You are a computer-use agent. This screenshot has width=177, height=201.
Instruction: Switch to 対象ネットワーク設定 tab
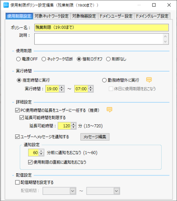click(52, 16)
